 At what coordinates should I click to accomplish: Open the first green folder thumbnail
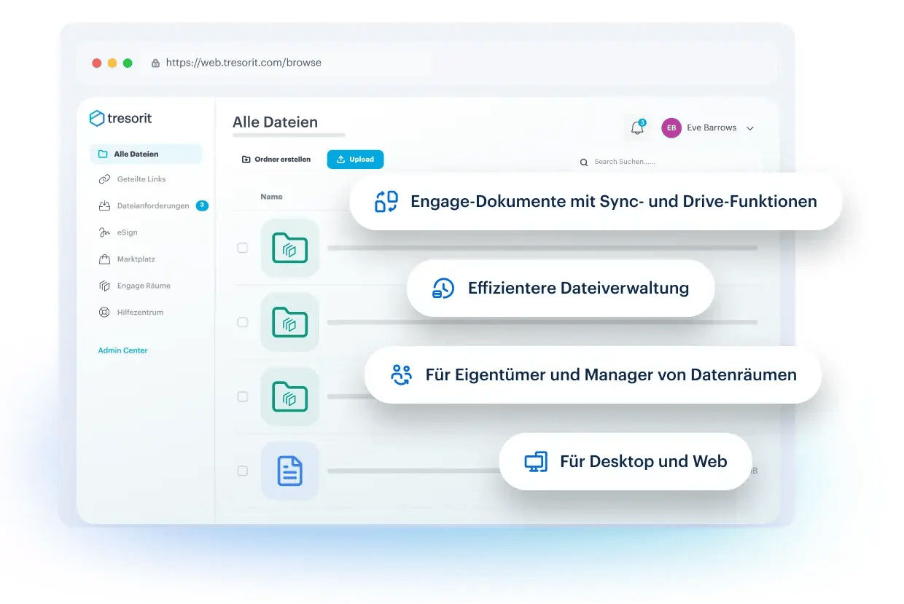(x=289, y=248)
